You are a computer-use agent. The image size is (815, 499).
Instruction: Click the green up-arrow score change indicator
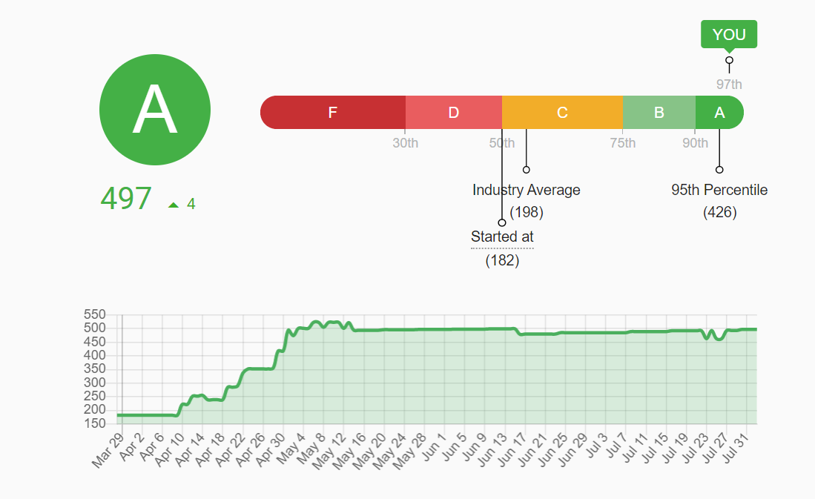pyautogui.click(x=174, y=205)
